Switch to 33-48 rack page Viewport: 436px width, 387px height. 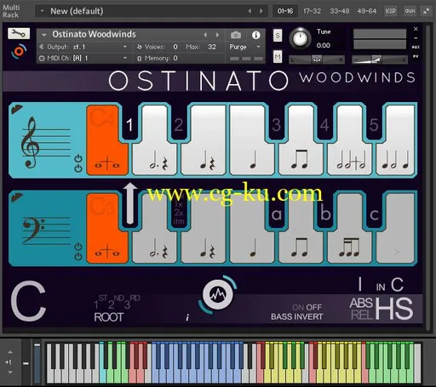coord(340,11)
